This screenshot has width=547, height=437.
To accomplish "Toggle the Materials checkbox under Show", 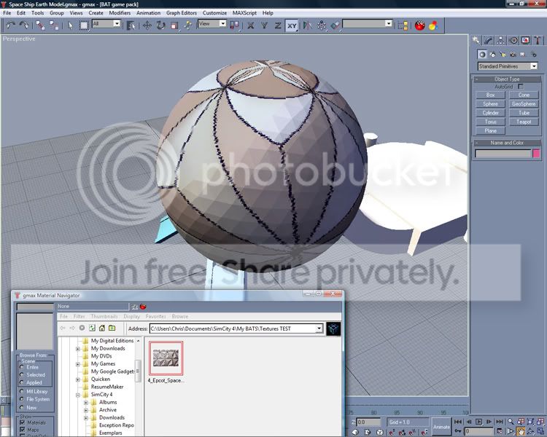I will pyautogui.click(x=23, y=422).
